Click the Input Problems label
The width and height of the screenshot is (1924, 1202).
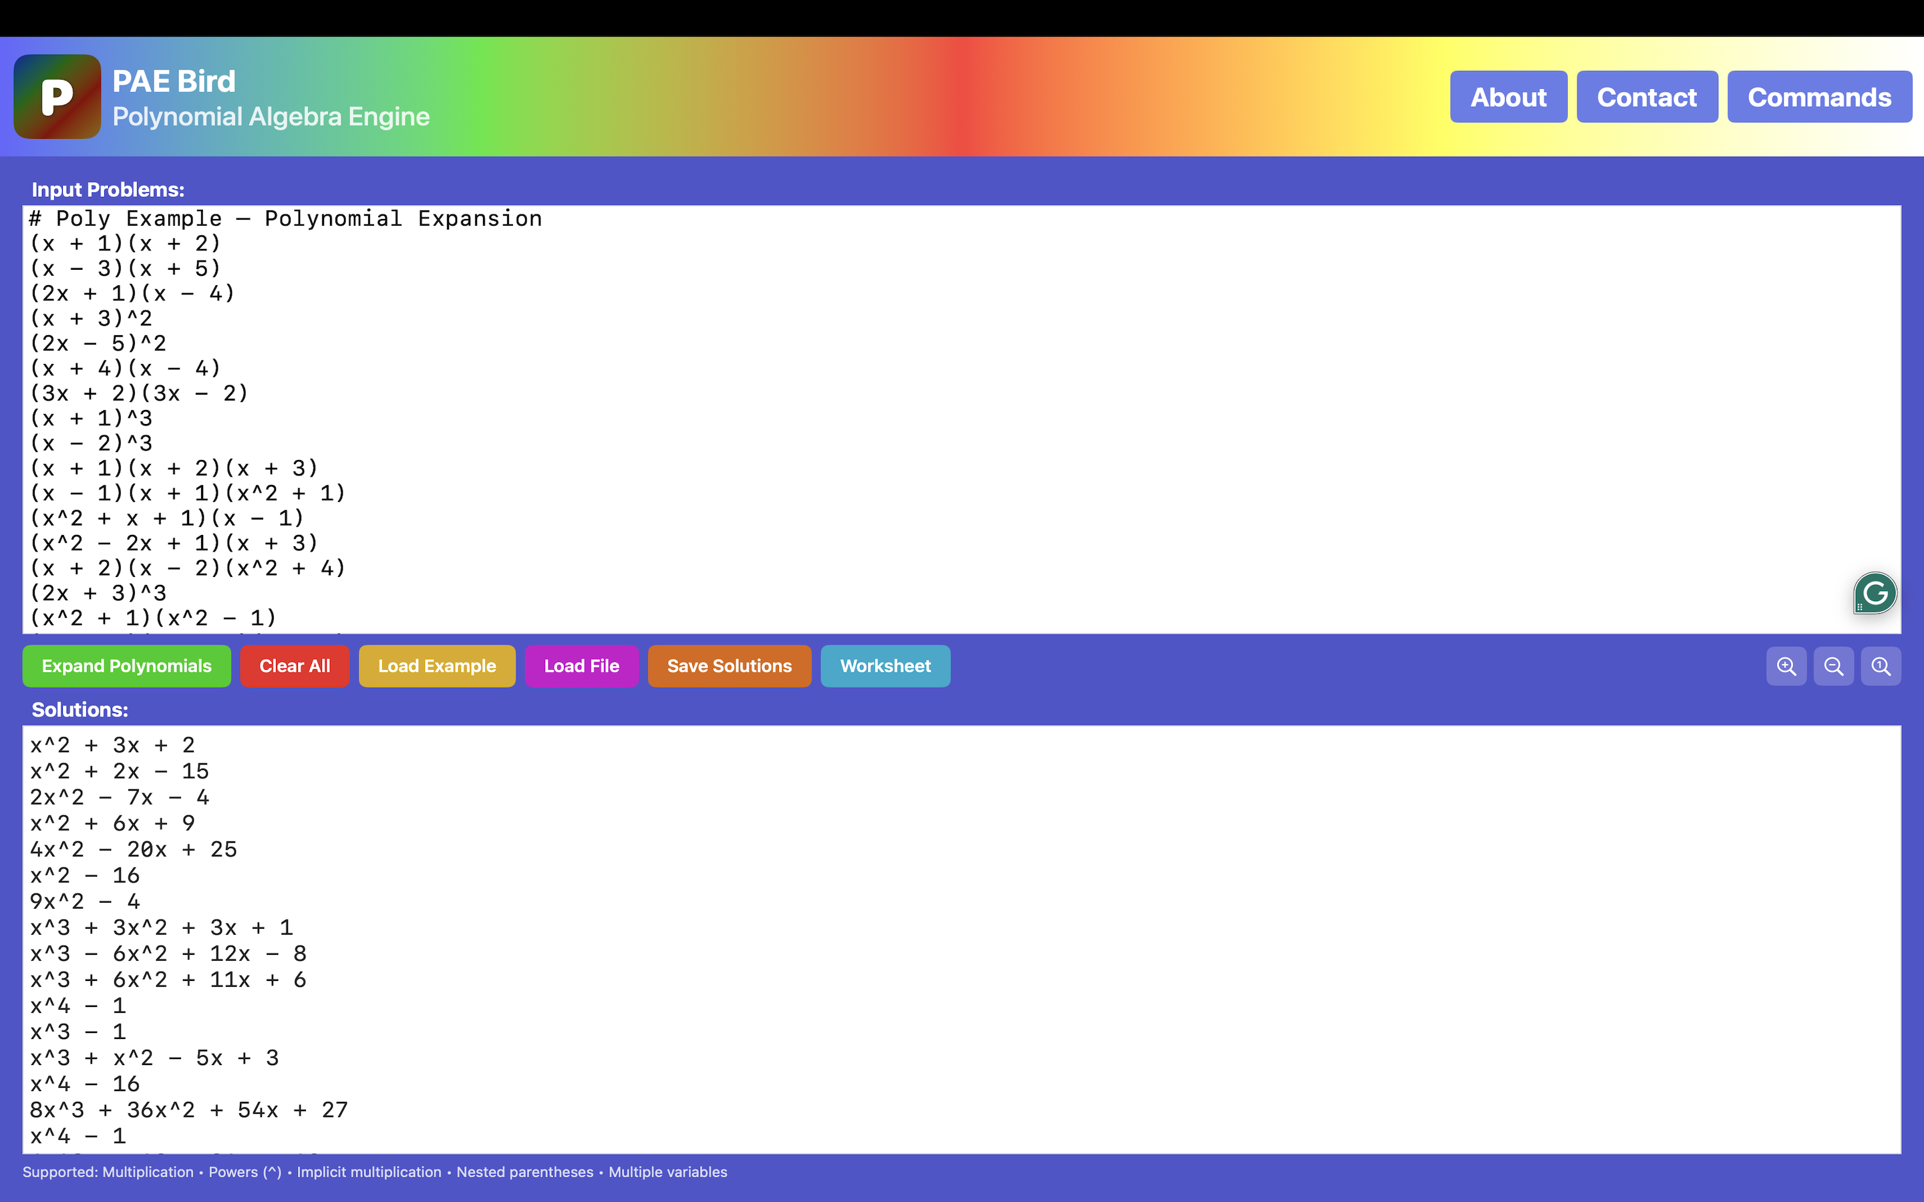point(108,190)
